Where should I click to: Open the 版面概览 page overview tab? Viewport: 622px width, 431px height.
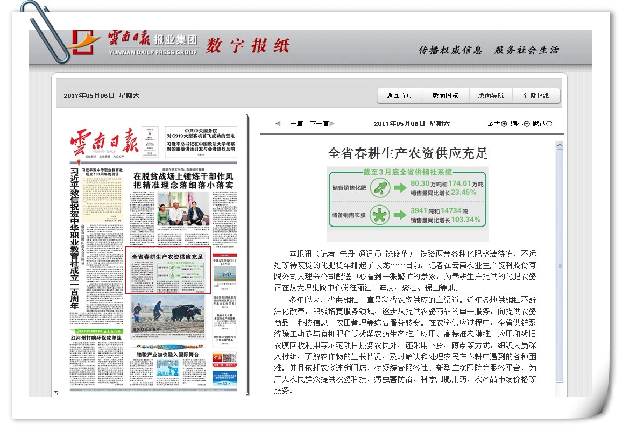(x=445, y=96)
